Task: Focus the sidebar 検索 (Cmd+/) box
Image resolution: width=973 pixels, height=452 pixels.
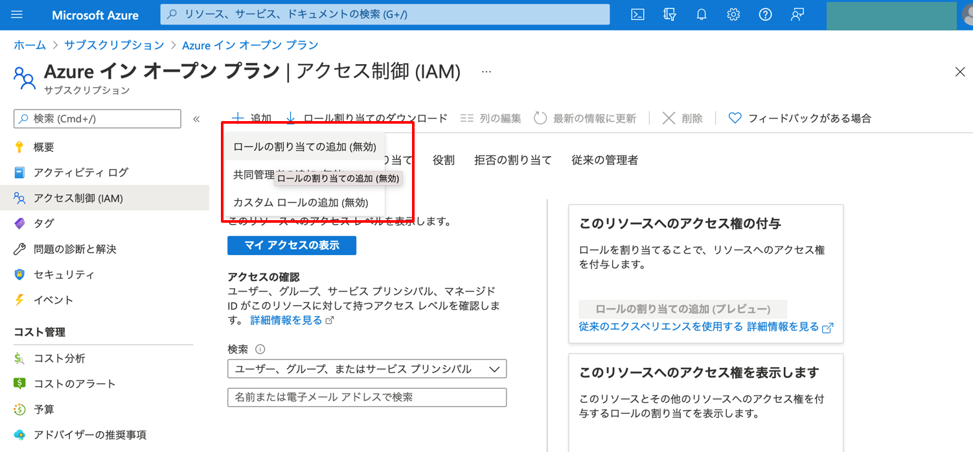Action: coord(97,119)
